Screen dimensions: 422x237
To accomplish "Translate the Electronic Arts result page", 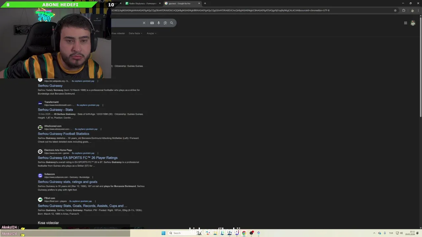I will coord(83,153).
